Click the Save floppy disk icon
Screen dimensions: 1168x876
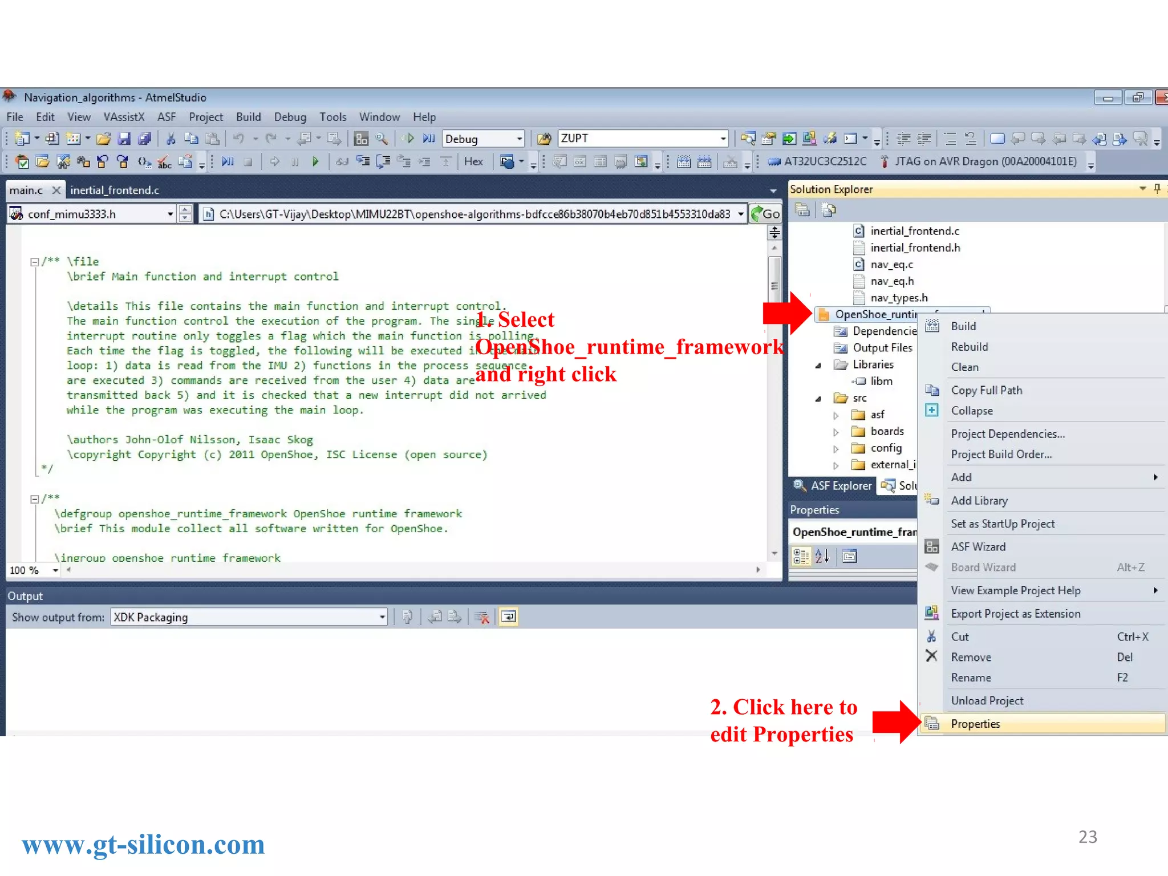tap(124, 139)
